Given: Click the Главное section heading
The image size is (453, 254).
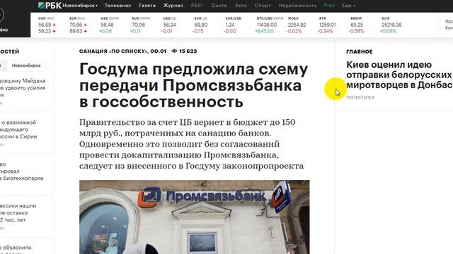Looking at the screenshot, I should (x=360, y=52).
